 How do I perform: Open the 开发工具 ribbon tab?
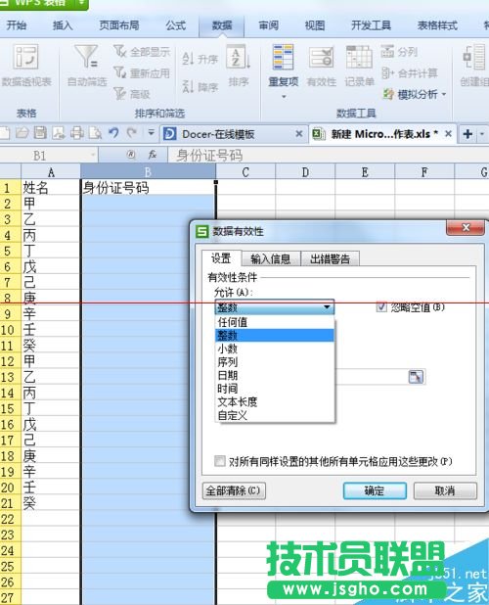(371, 25)
